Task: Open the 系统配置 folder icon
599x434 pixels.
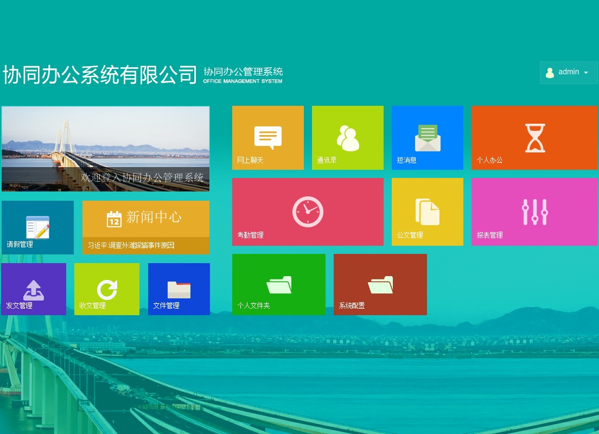Action: point(380,285)
